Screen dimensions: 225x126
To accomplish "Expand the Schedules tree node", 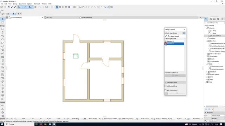I will pyautogui.click(x=206, y=72).
